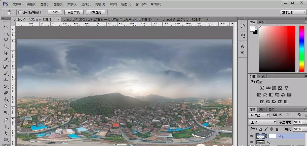Add a Brightness/Contrast adjustment
Image resolution: width=307 pixels, height=146 pixels.
[x=262, y=88]
